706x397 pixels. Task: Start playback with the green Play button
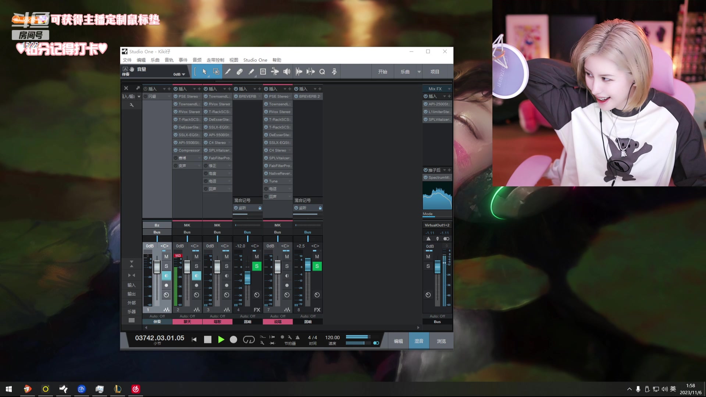221,340
